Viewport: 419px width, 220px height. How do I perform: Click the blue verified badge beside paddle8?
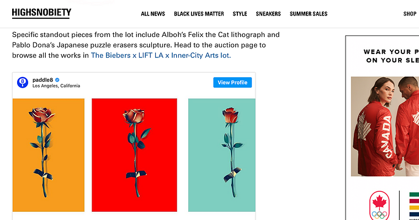click(x=57, y=80)
